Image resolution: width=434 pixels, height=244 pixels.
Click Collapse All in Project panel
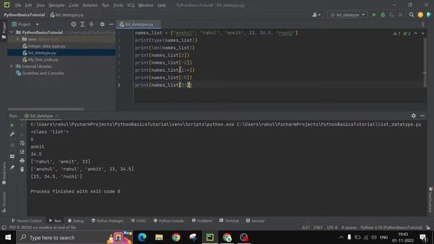tap(92, 24)
